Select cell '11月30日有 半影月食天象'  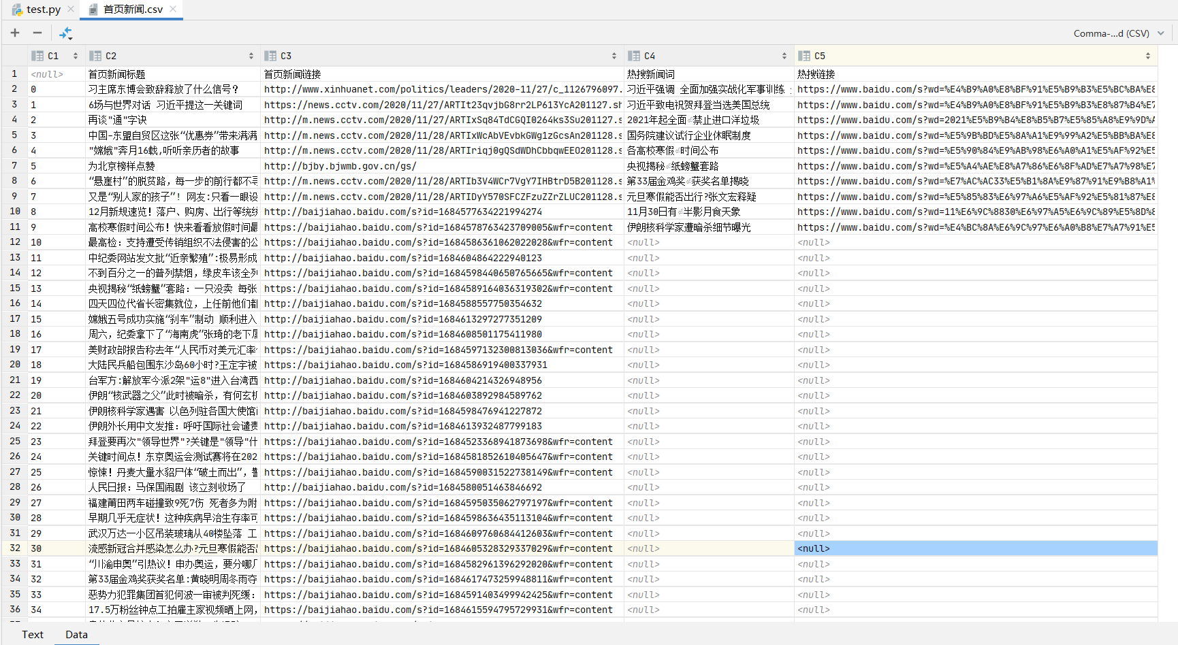708,212
